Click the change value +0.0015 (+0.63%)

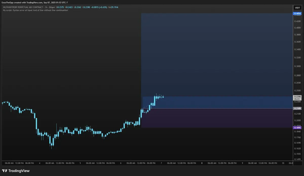click(x=99, y=7)
